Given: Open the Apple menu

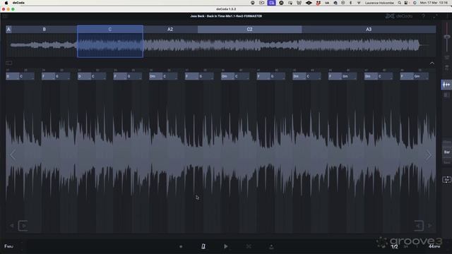Looking at the screenshot, I should pos(6,3).
